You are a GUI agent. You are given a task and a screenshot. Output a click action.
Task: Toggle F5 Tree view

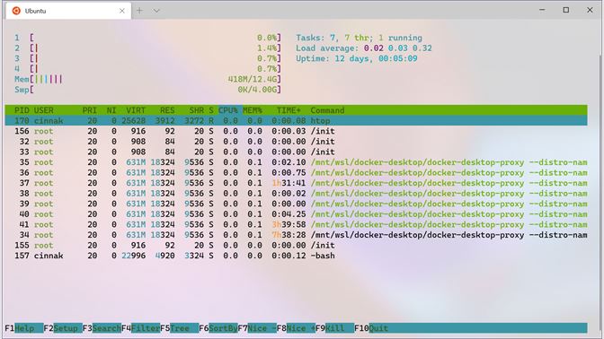[x=180, y=328]
